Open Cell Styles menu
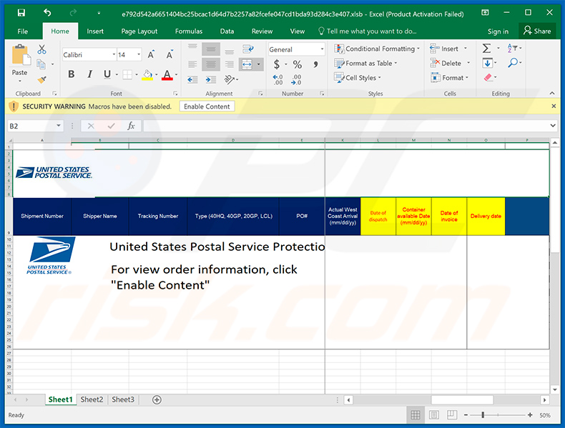 tap(358, 78)
